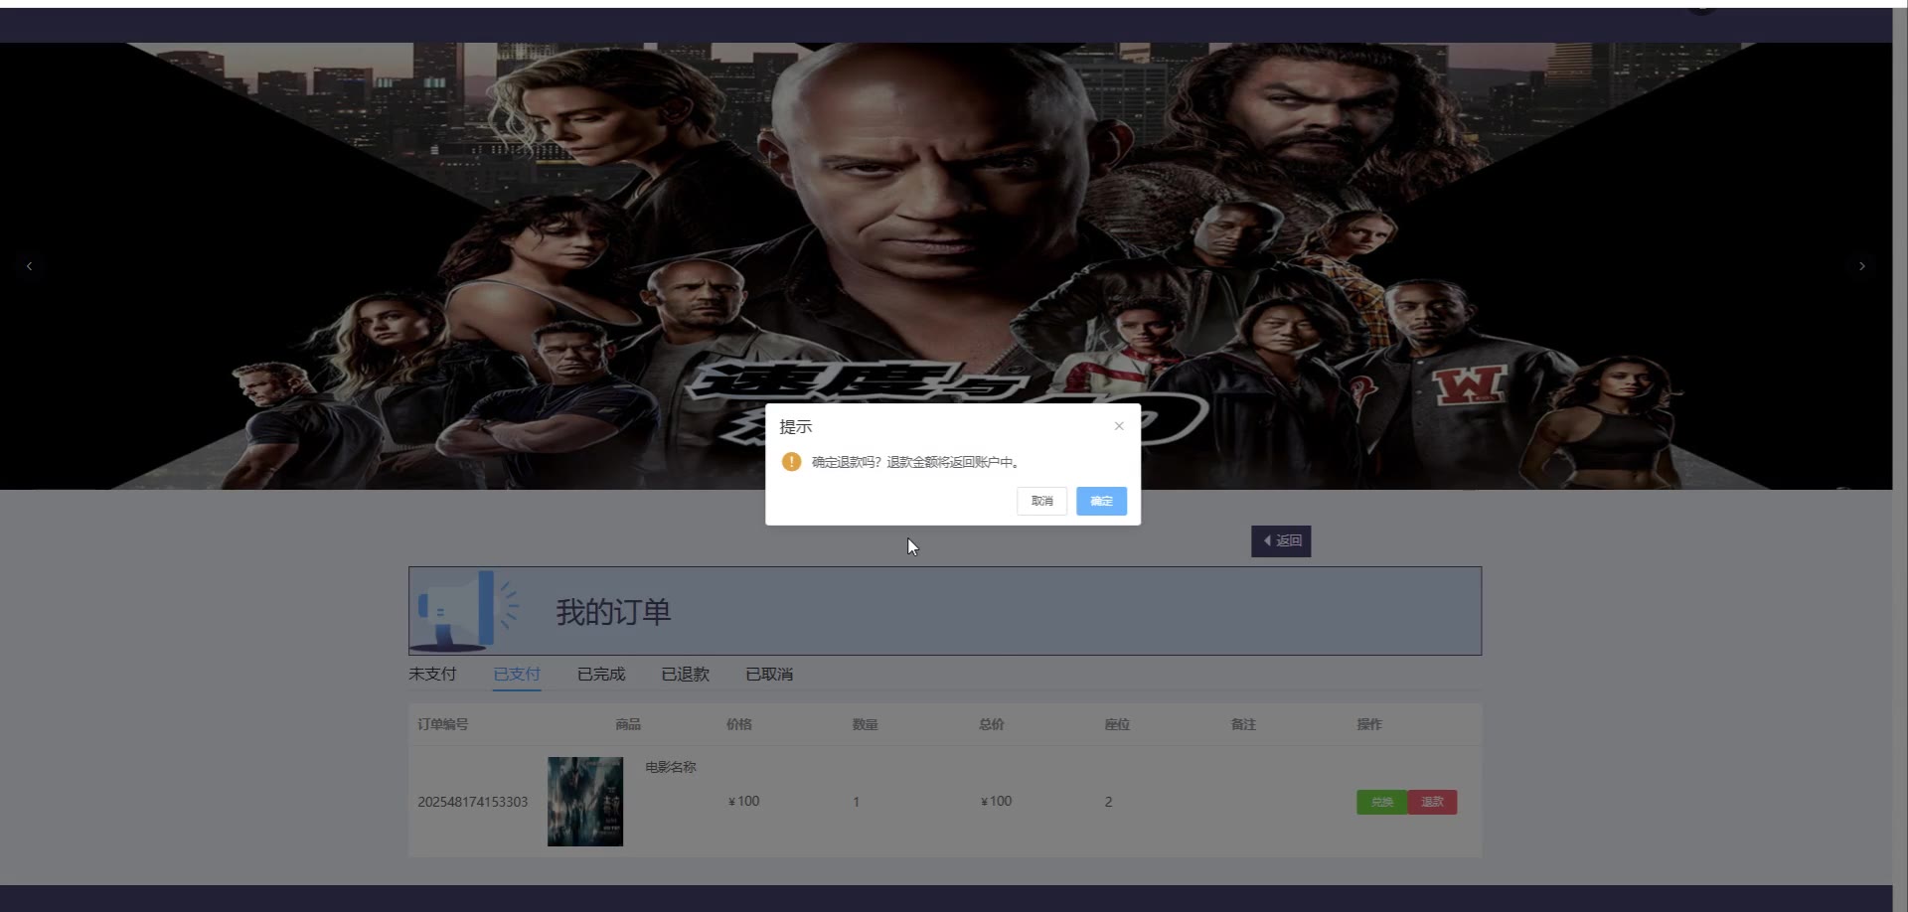Go to next banner slide
The height and width of the screenshot is (912, 1908).
coord(1862,266)
